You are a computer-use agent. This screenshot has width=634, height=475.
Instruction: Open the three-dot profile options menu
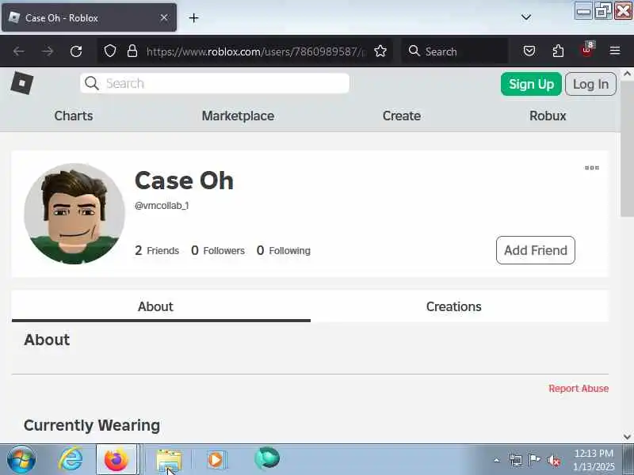click(x=592, y=168)
